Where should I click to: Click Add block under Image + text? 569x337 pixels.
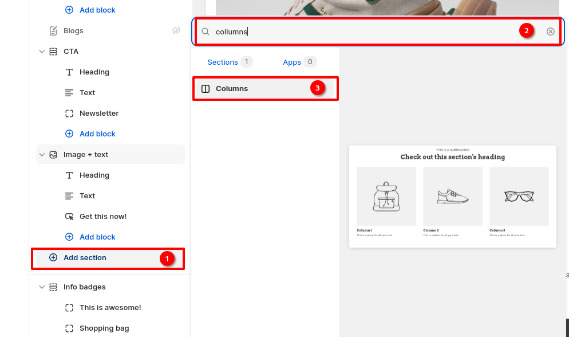pos(97,237)
